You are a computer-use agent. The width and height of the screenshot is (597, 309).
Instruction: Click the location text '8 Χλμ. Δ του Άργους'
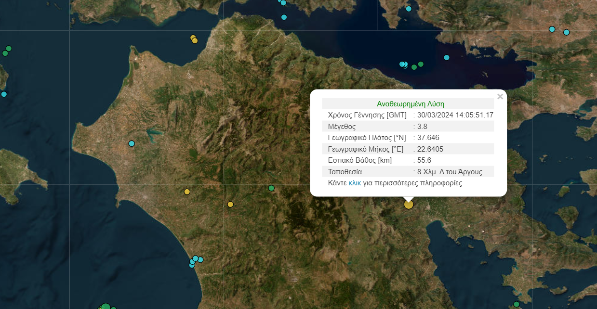(x=450, y=172)
